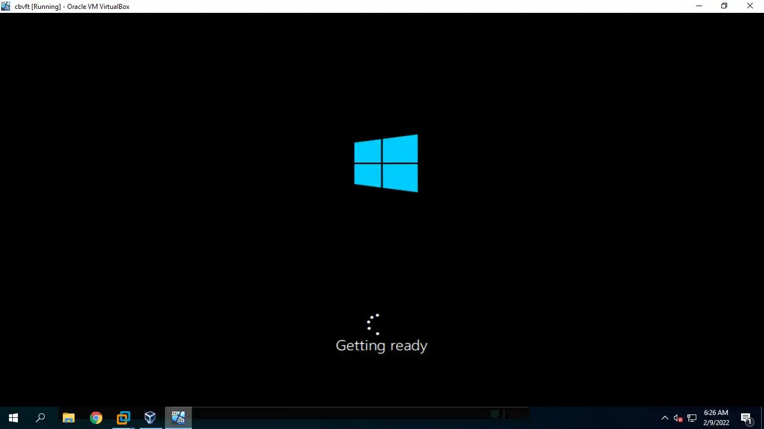
Task: Open the Action Center notifications icon
Action: click(x=746, y=418)
